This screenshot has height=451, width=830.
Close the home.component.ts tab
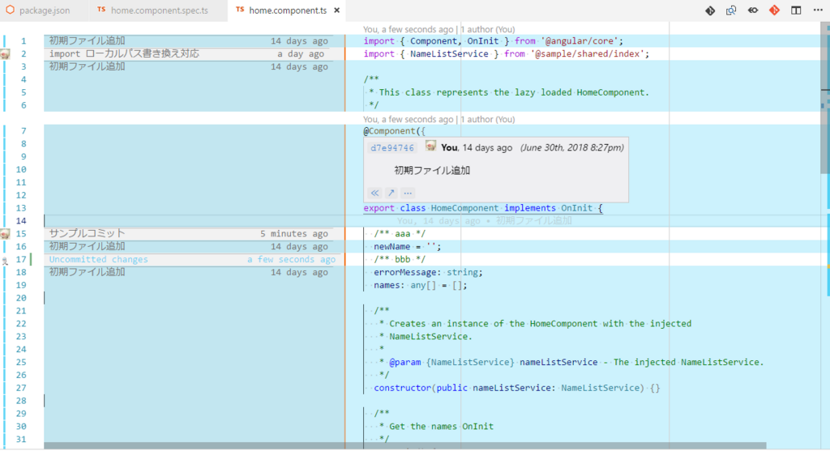(336, 11)
